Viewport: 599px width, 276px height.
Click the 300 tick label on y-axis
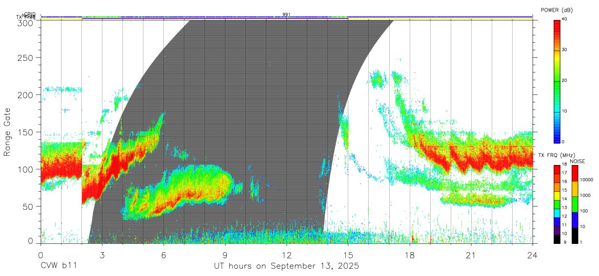point(26,23)
